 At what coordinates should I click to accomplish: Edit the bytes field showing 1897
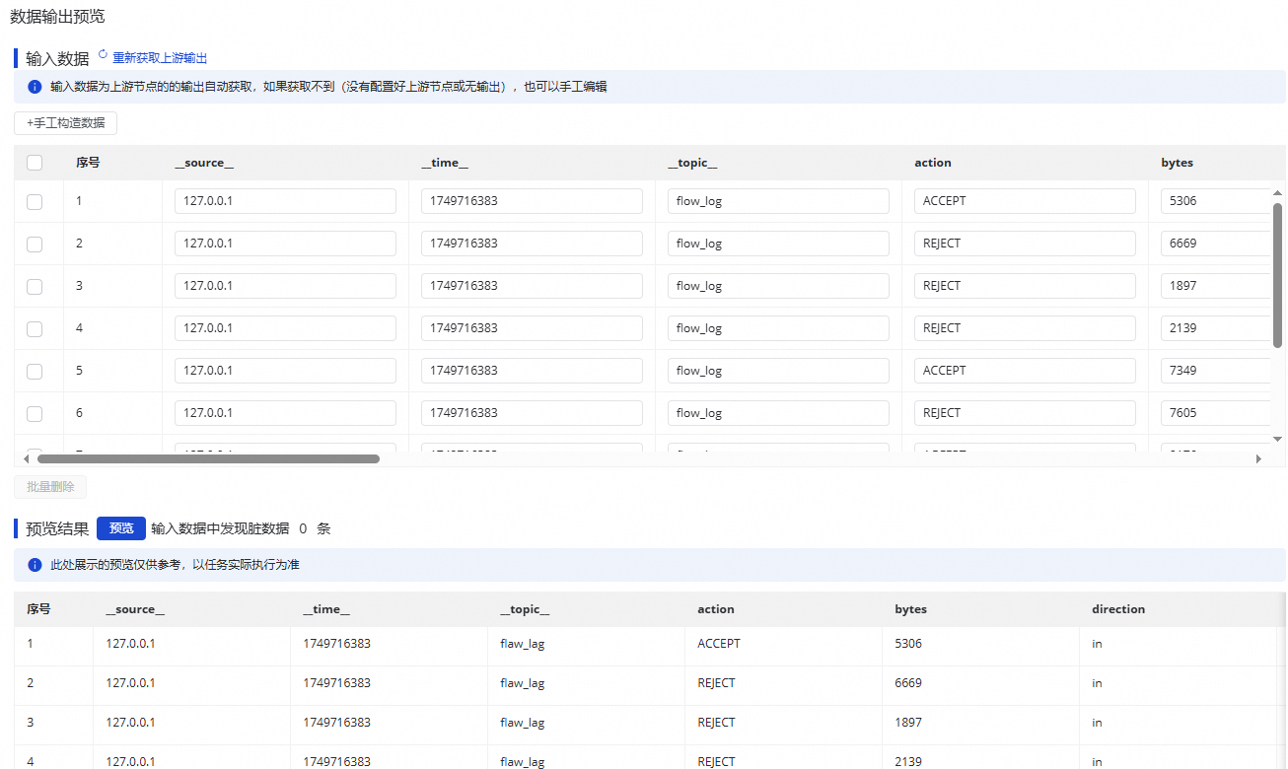click(x=1215, y=286)
